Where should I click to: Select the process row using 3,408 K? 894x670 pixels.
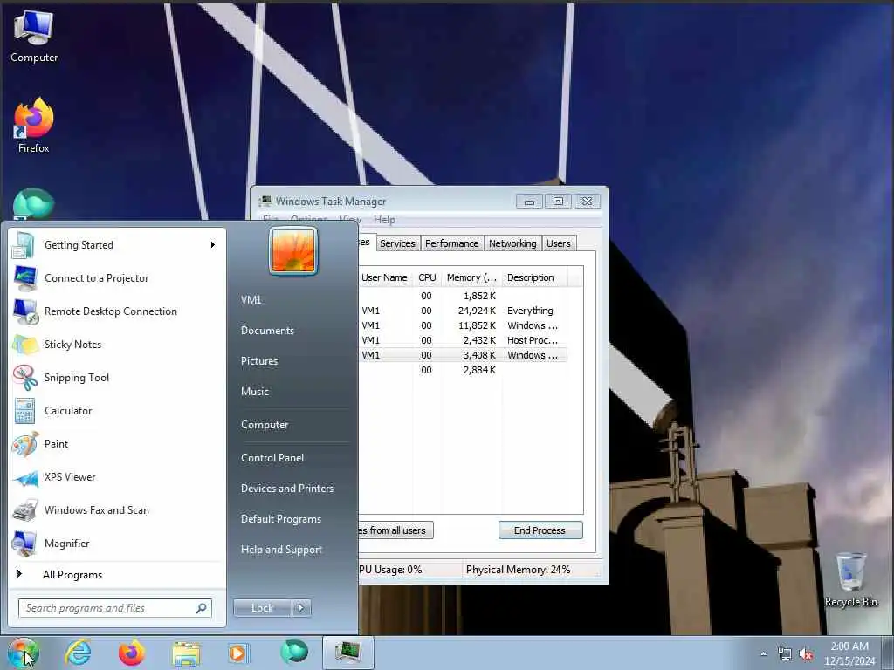[x=463, y=356]
